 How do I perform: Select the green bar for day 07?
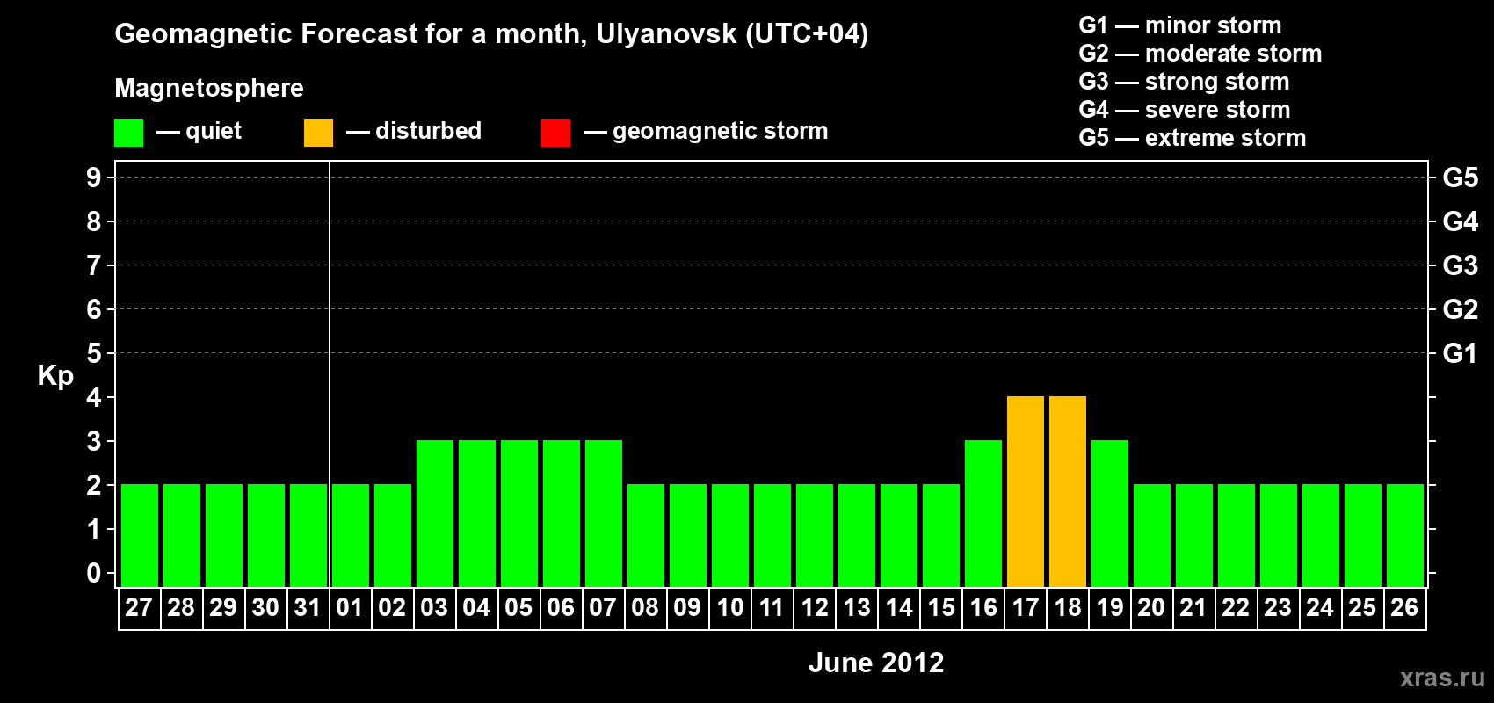tap(604, 513)
